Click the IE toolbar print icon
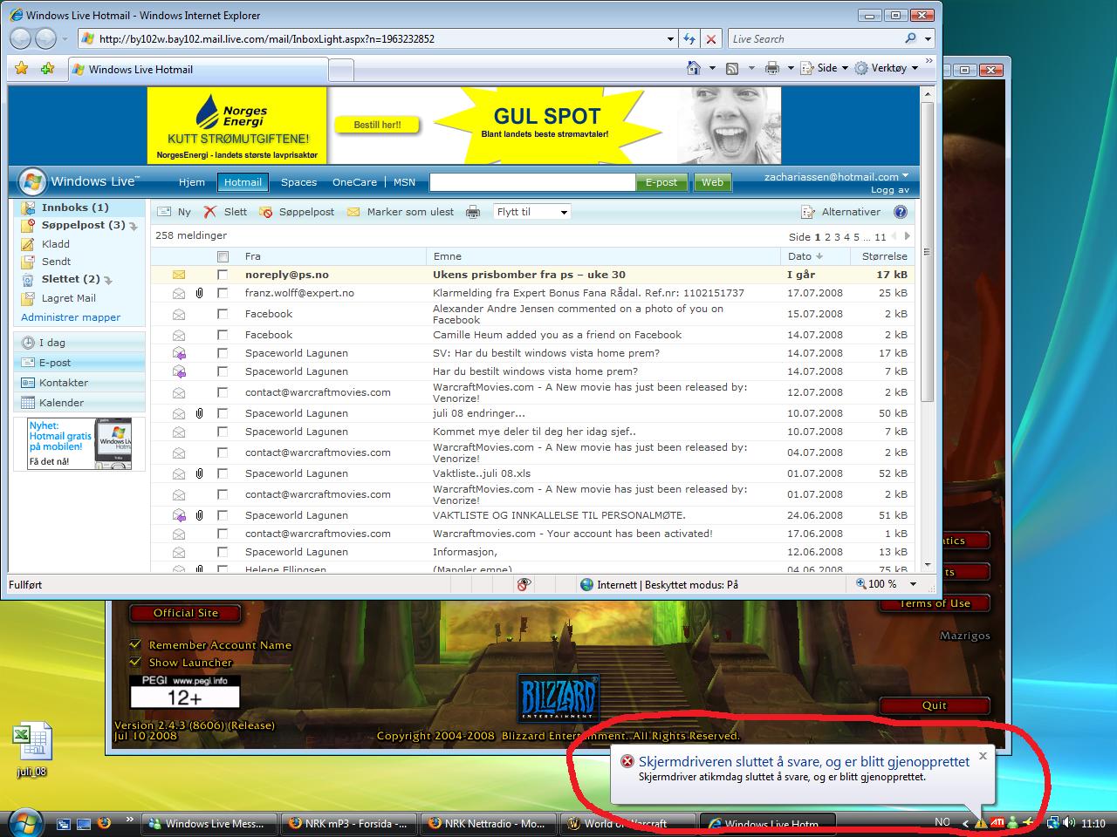1117x837 pixels. pos(772,68)
